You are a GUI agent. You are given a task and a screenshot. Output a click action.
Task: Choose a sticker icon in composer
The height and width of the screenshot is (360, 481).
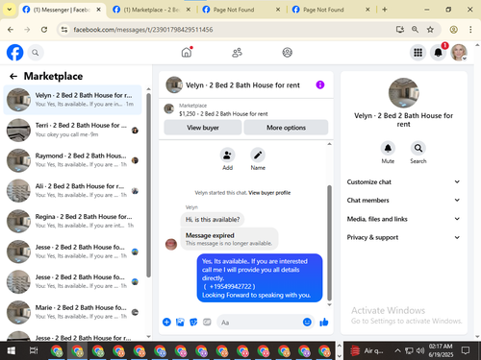[x=193, y=322]
